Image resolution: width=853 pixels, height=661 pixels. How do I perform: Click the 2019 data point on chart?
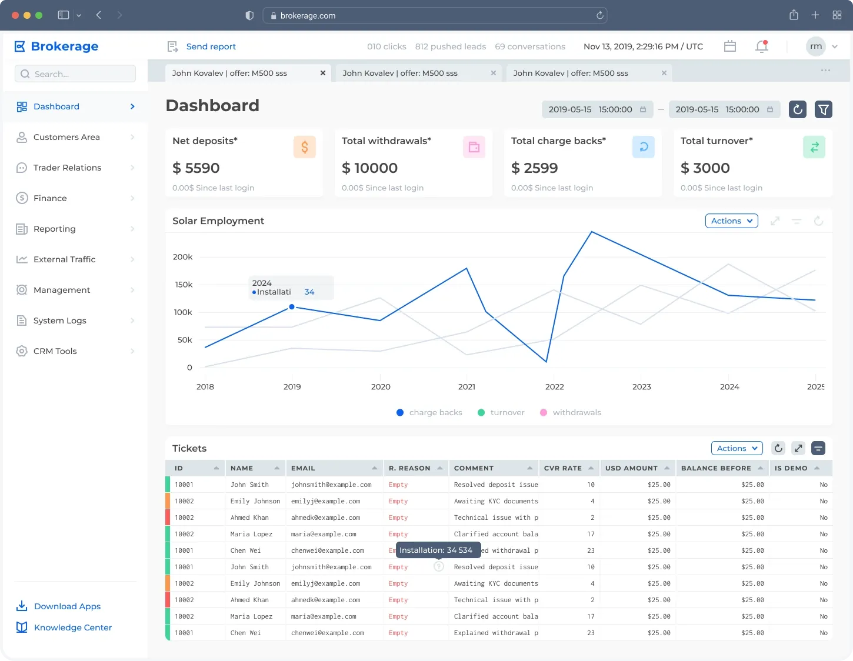pyautogui.click(x=292, y=307)
